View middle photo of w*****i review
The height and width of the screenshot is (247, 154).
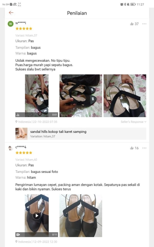(x=81, y=96)
